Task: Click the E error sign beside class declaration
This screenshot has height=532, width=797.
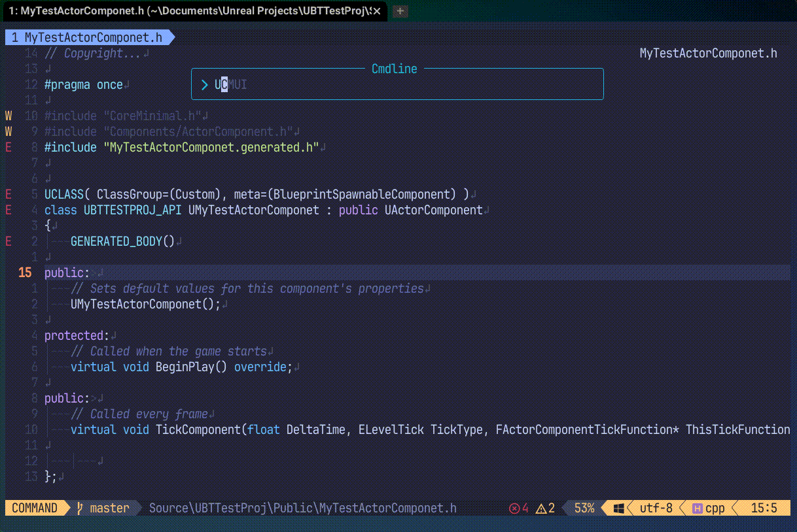Action: click(x=9, y=210)
